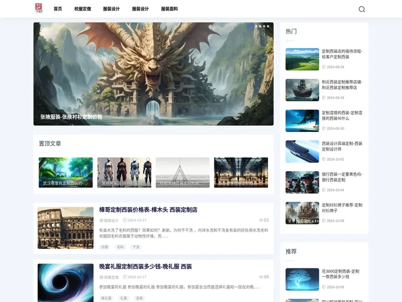Open the pinned article with robot suits
The width and height of the screenshot is (402, 302).
pos(124,172)
